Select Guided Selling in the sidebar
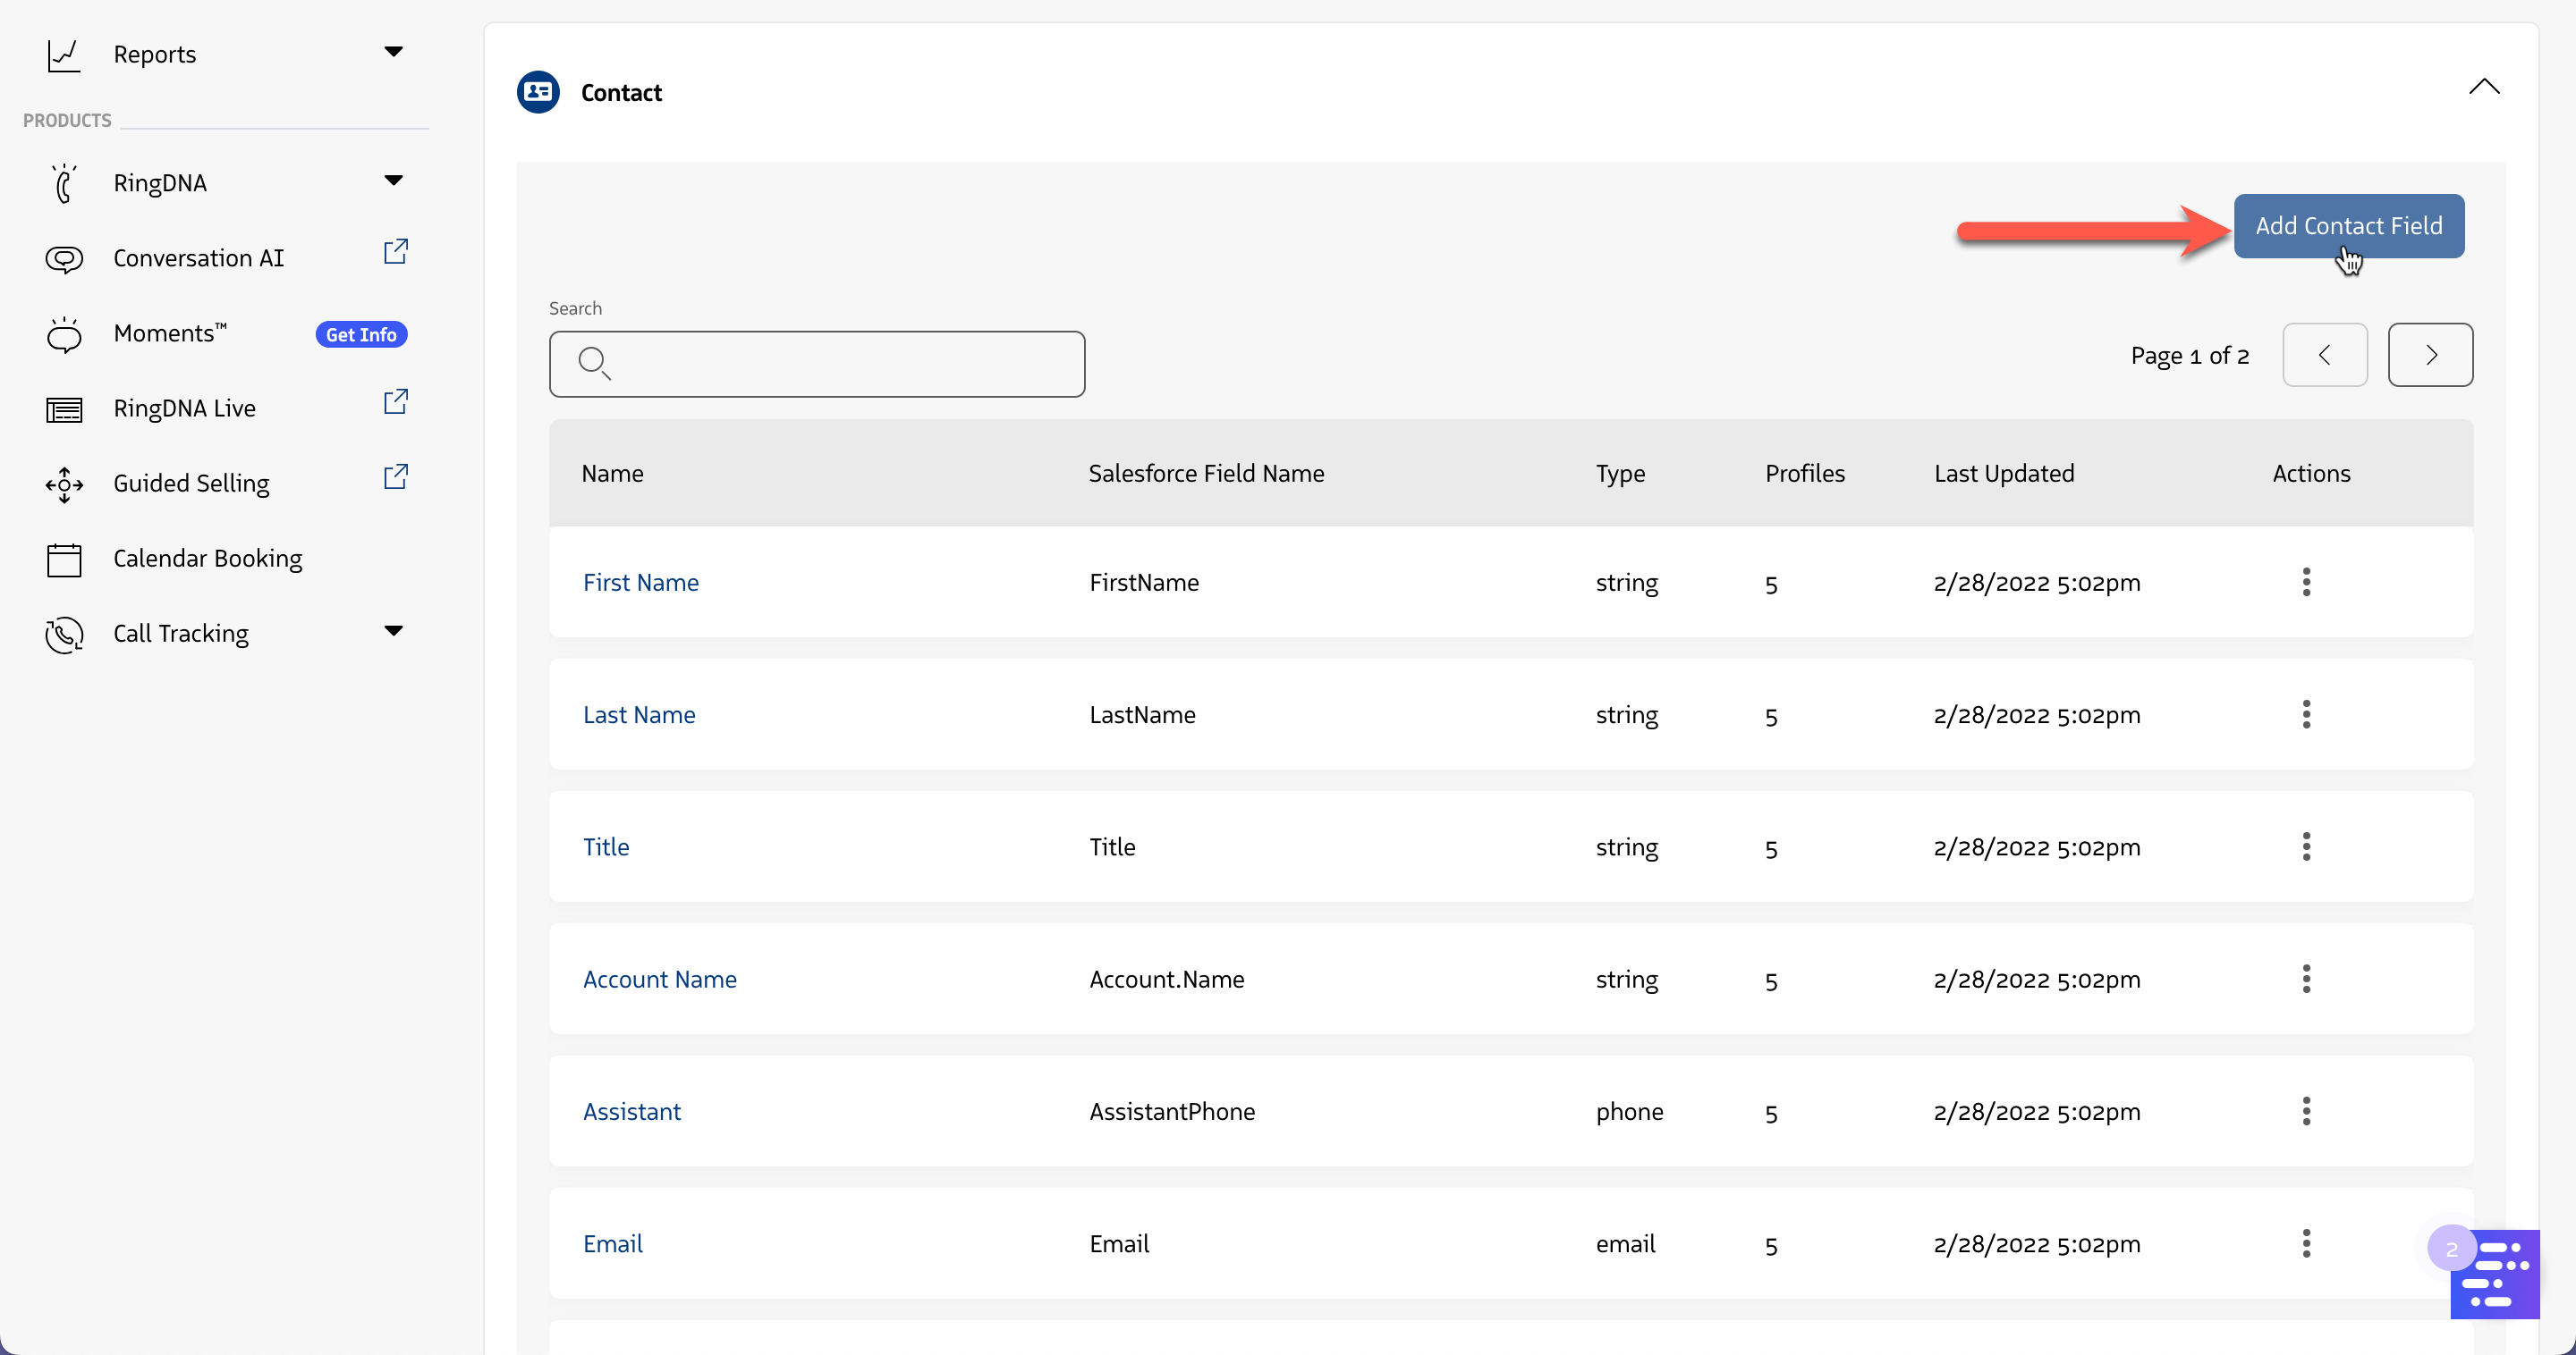Screen dimensions: 2576x1355 click(191, 484)
